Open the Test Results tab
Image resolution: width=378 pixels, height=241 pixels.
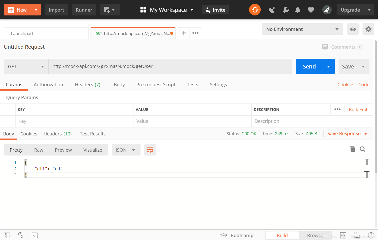coord(93,134)
